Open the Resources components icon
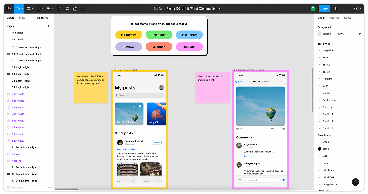Screen dimensions: 368x194 tap(67, 8)
